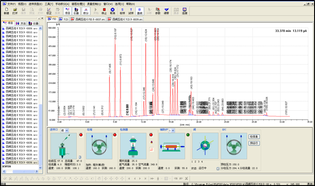Click the EPC fan illustration
315x186 pixels.
[234, 146]
